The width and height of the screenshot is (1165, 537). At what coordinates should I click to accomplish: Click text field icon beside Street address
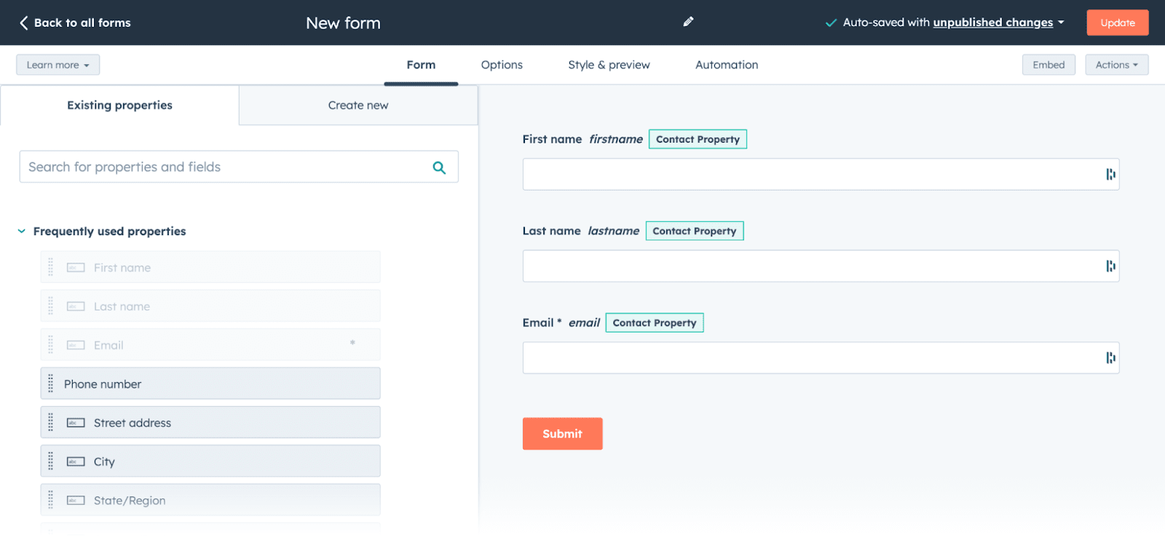76,423
